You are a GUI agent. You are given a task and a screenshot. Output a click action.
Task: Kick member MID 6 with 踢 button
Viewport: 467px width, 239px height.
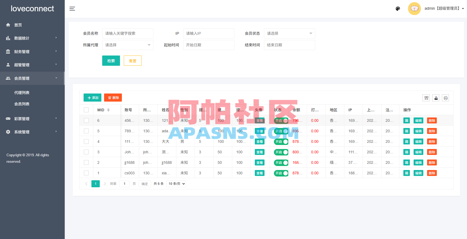tap(407, 120)
